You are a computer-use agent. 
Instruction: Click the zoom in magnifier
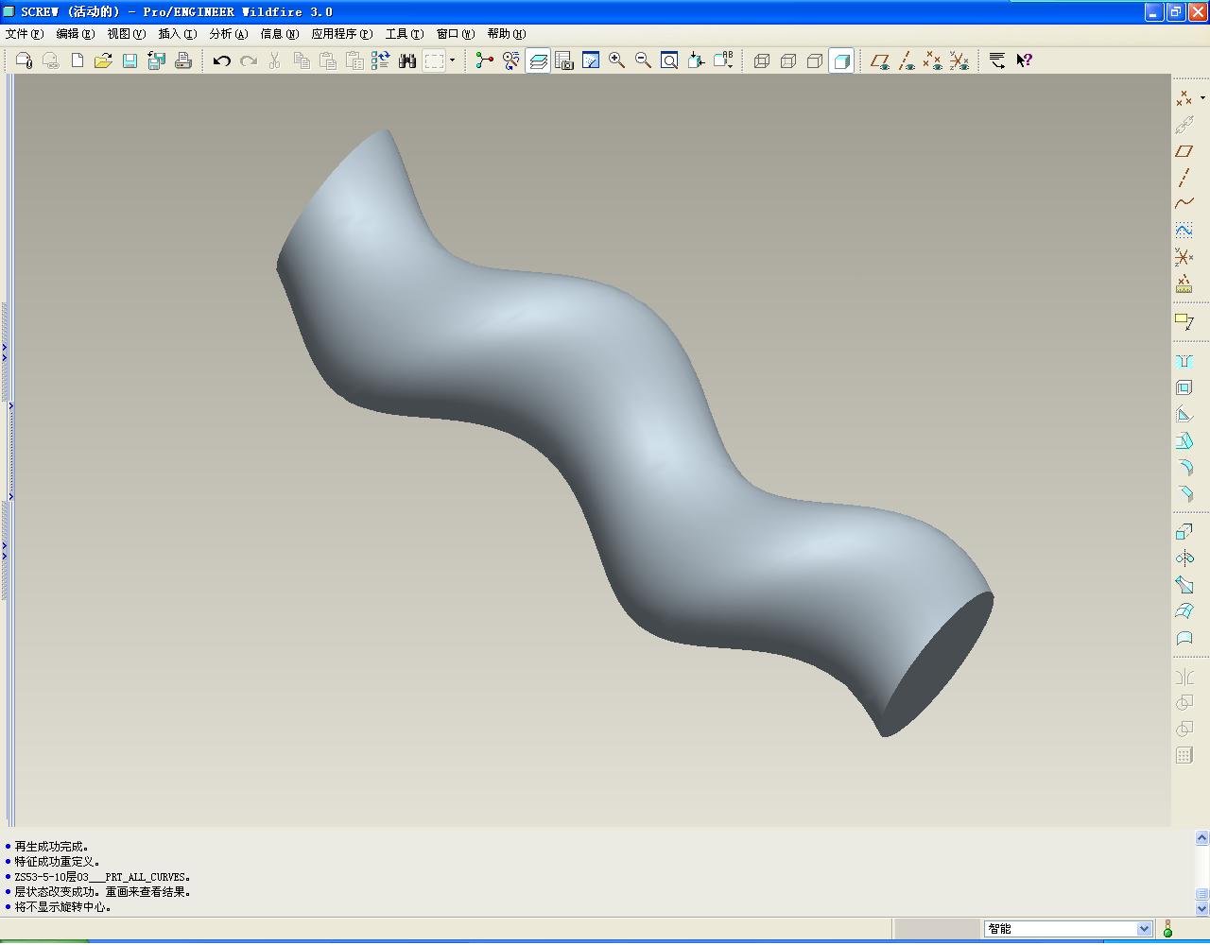(x=617, y=60)
